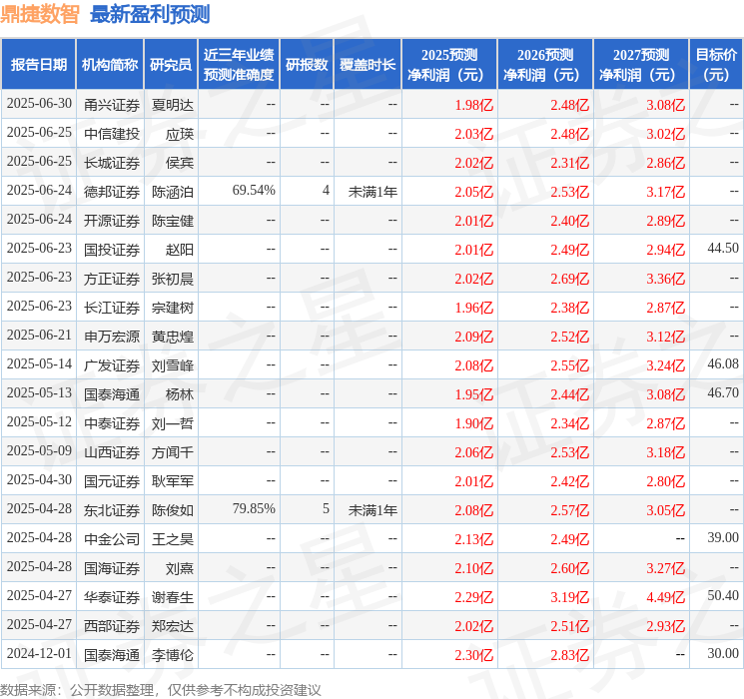
Task: Click the 数据来源 disclaimer footer text
Action: (x=161, y=690)
